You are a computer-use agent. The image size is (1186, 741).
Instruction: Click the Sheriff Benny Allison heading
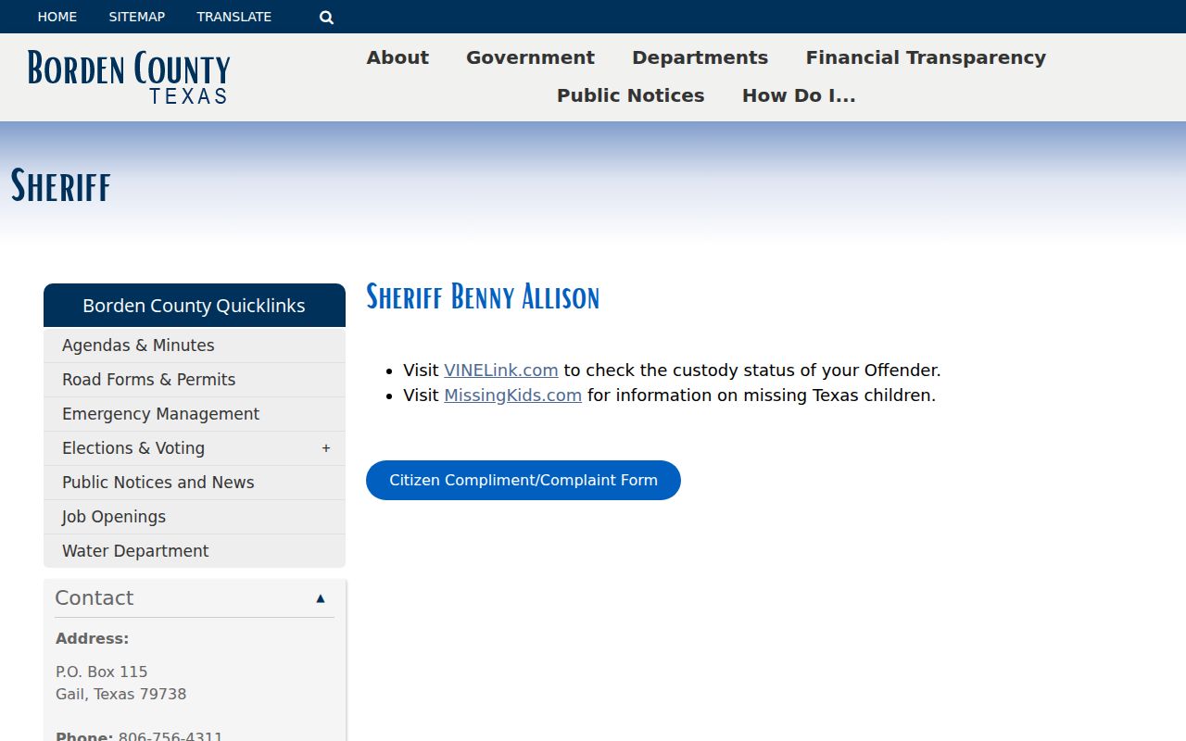coord(483,297)
